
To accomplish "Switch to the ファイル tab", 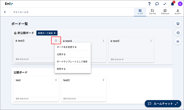I will point(152,12).
